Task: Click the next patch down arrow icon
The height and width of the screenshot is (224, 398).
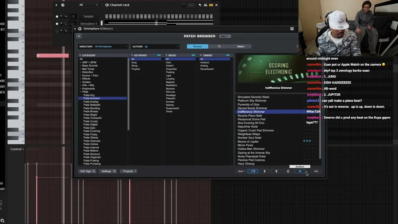Action: click(265, 171)
